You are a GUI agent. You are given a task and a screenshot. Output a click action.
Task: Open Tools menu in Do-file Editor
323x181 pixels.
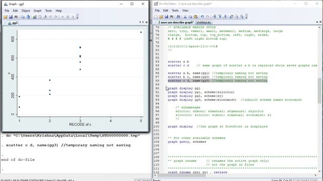175,11
